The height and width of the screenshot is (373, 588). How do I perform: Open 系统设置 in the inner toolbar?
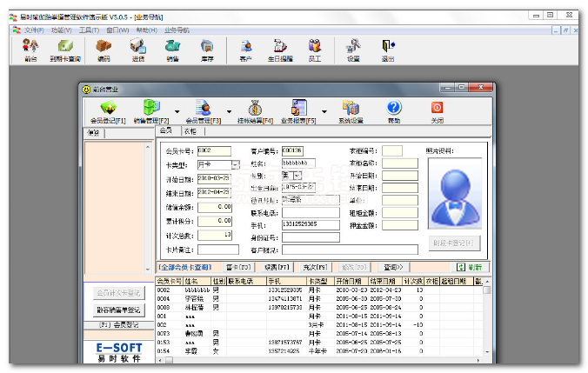351,111
